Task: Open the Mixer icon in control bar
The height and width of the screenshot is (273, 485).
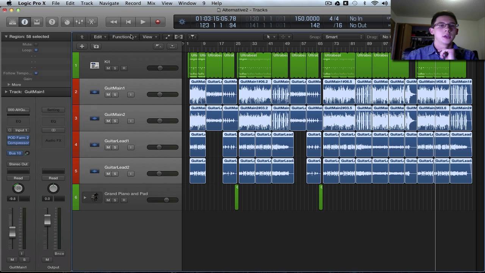Action: (79, 22)
